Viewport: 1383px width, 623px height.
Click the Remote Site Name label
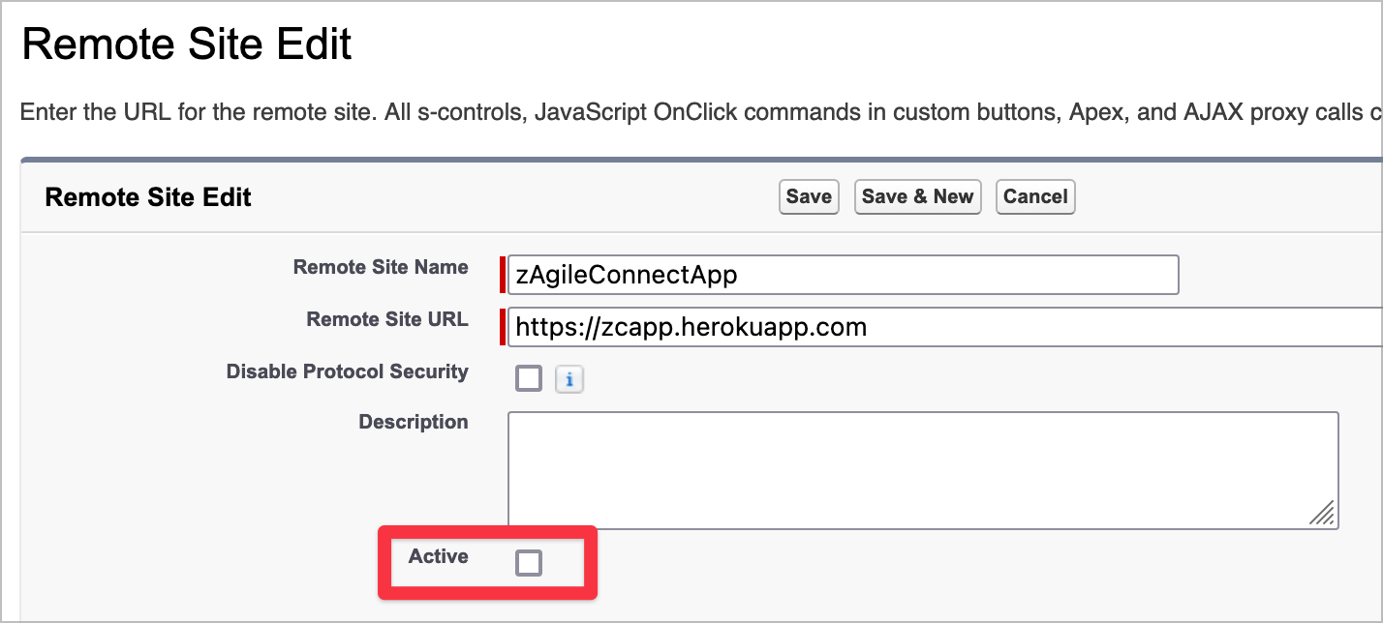coord(381,268)
